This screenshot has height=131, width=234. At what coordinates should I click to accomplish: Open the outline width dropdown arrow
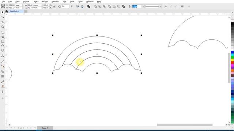pos(143,7)
